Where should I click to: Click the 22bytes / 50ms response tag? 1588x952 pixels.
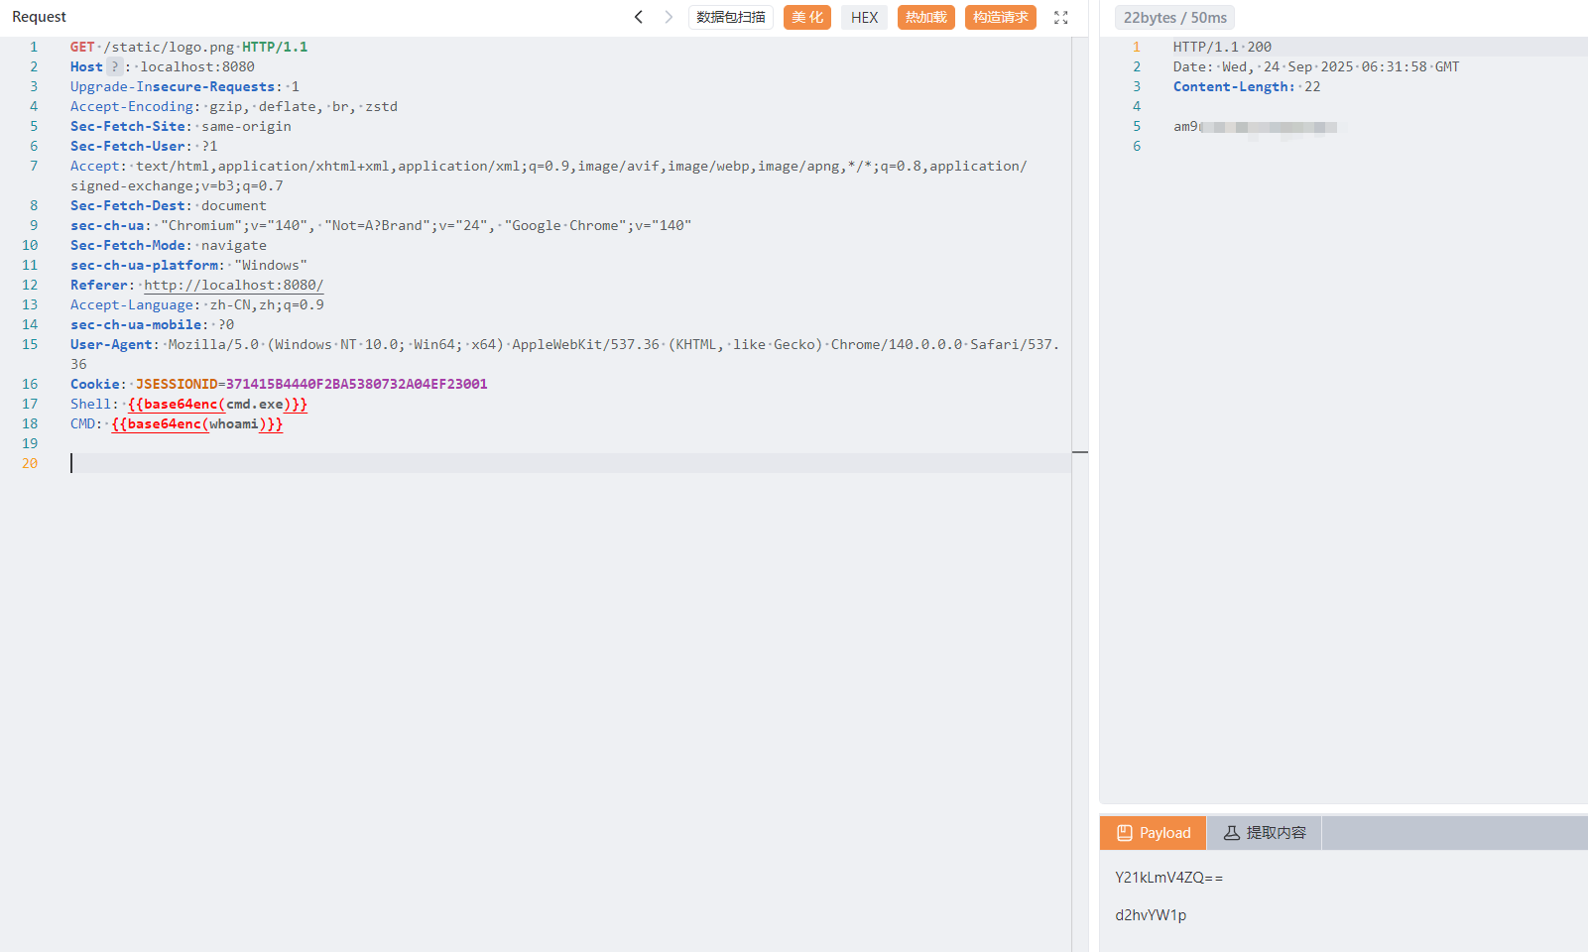tap(1174, 18)
